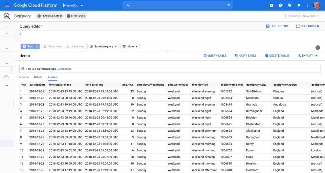Click Query Table action

point(215,56)
